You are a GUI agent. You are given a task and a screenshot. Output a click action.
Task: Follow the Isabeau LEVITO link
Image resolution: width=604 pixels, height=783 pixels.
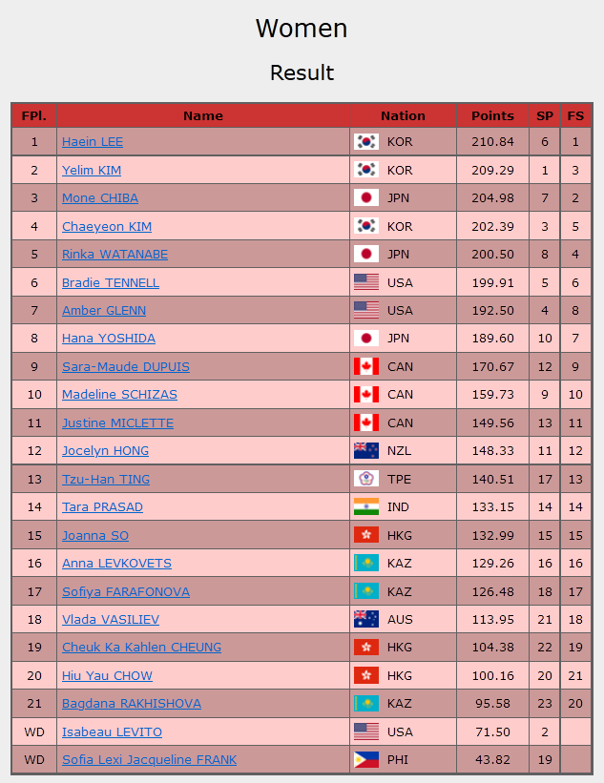tap(112, 732)
